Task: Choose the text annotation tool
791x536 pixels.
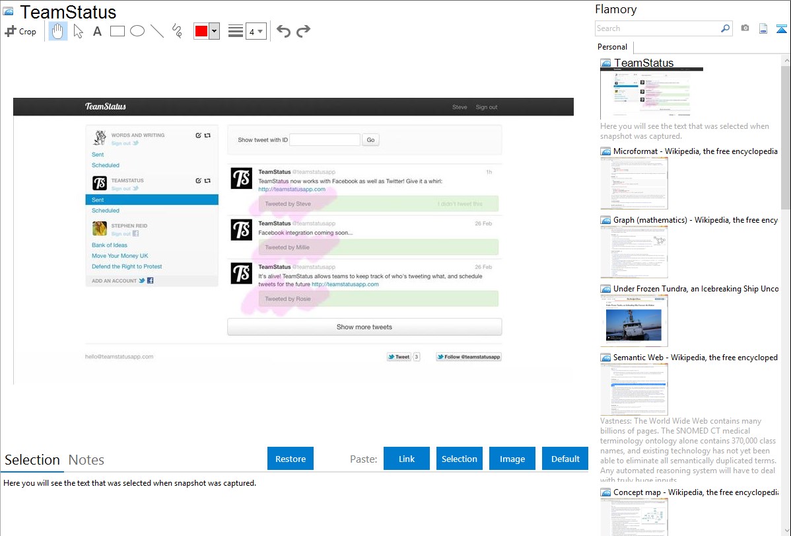Action: pos(97,31)
